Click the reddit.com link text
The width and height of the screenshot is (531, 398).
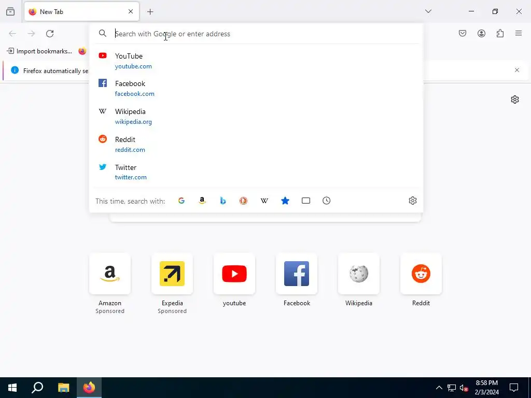130,150
